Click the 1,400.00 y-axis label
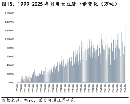 coord(9,22)
